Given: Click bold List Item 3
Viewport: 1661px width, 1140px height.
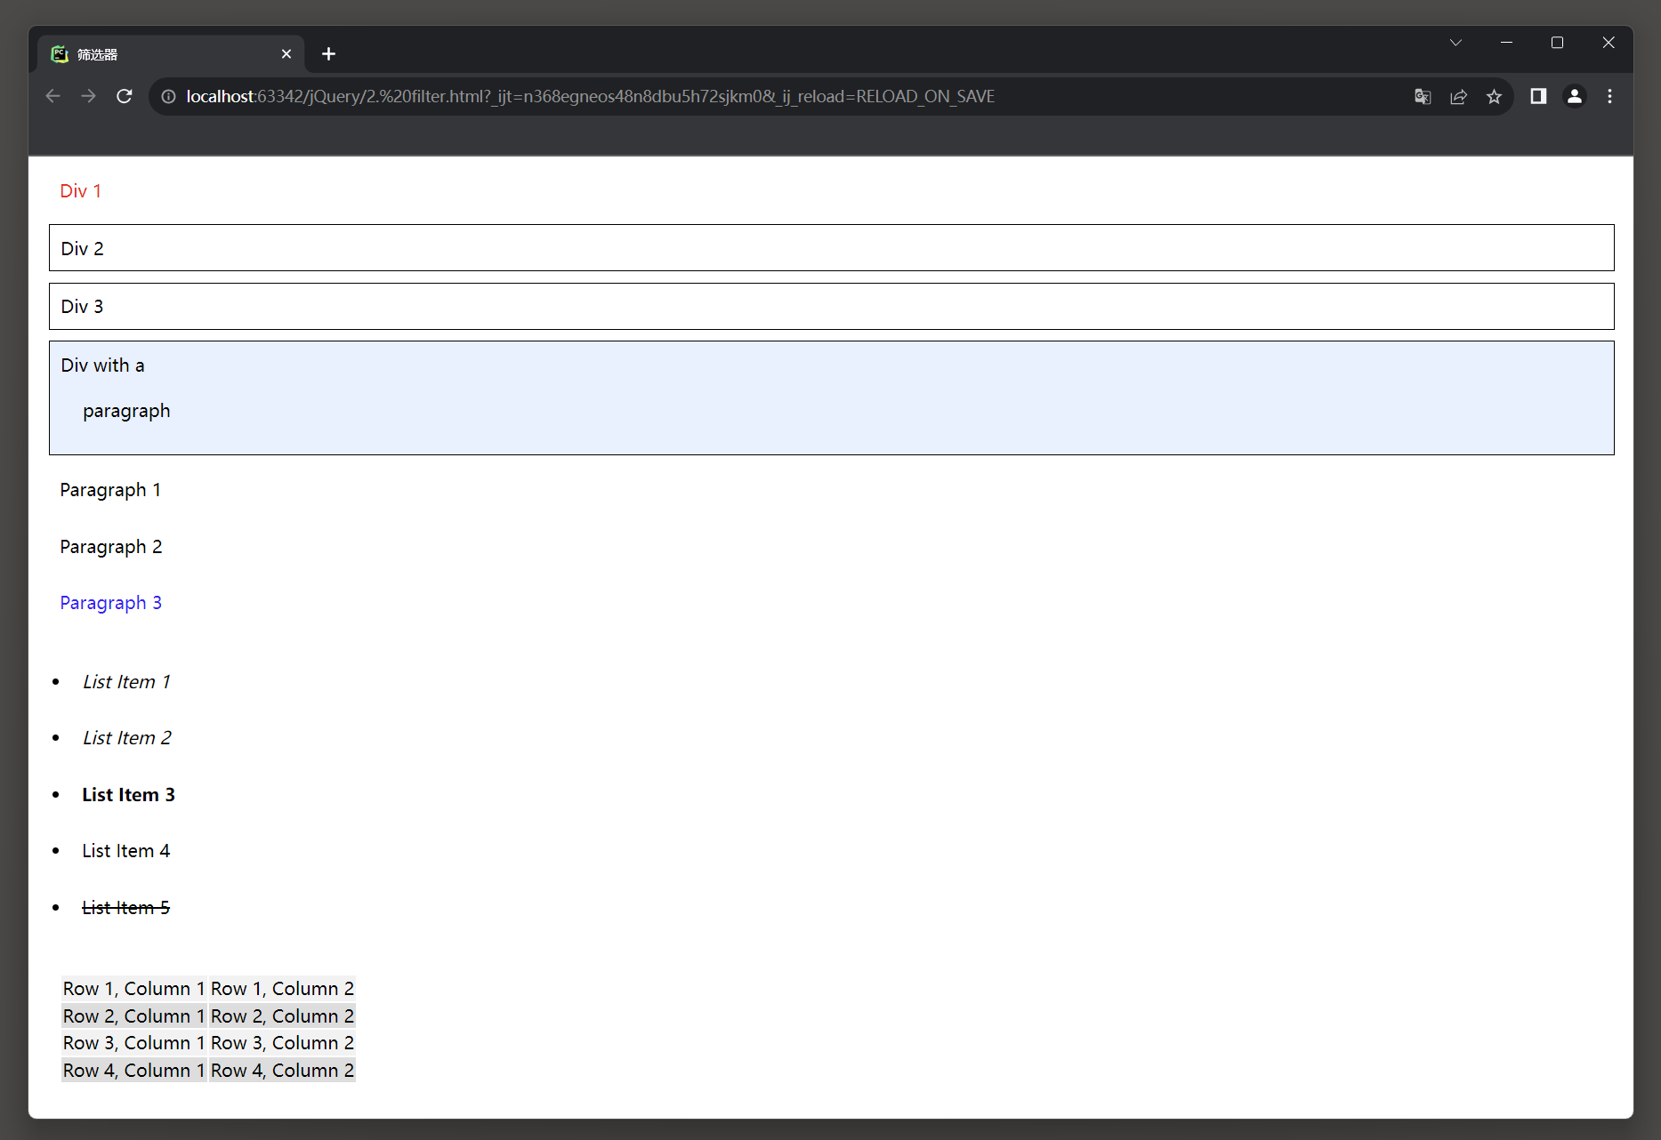Looking at the screenshot, I should [129, 795].
